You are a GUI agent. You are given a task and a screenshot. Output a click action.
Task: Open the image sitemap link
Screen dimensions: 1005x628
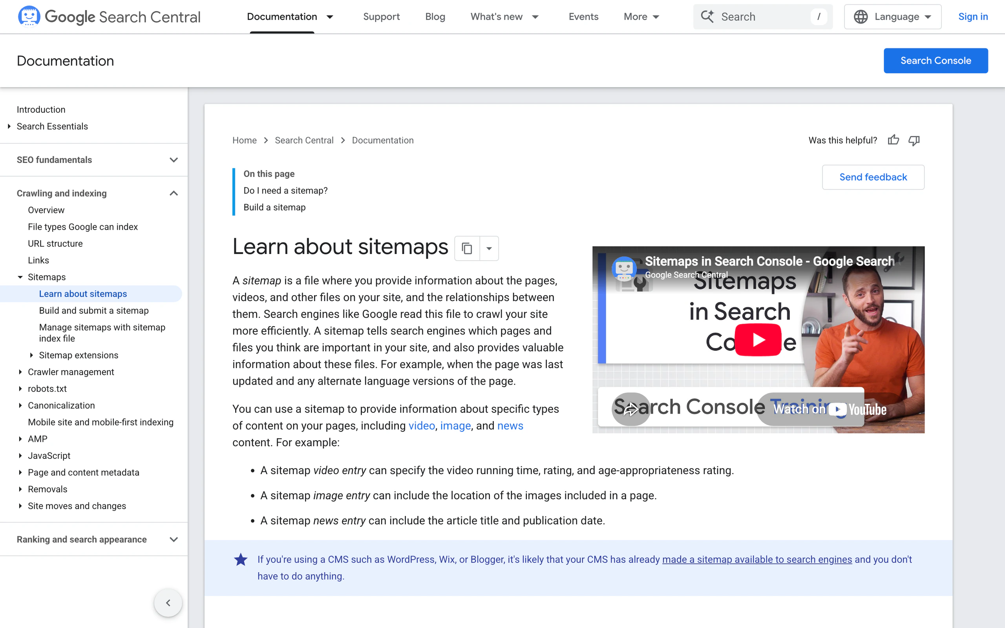455,426
